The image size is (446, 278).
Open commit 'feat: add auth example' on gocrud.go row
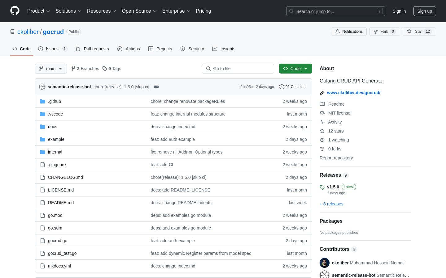point(173,241)
